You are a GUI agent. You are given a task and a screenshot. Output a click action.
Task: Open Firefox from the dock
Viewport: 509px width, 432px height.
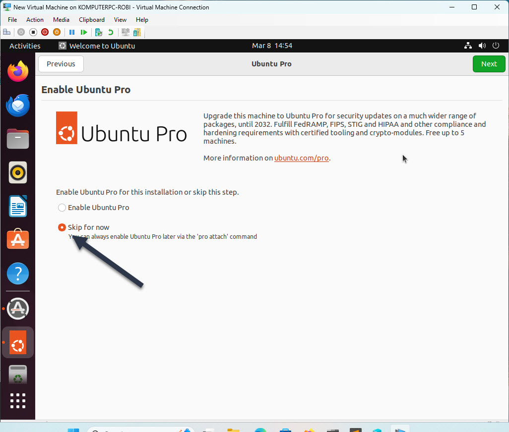click(x=18, y=71)
